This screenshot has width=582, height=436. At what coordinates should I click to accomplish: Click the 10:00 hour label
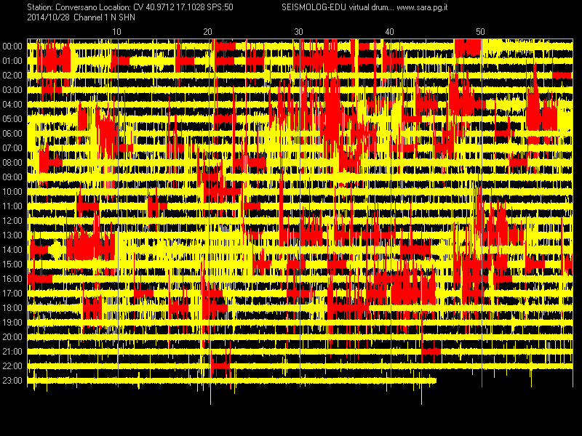(12, 192)
